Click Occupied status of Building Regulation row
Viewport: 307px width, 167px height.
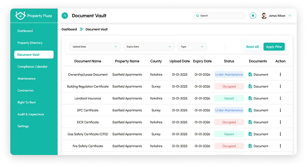point(229,86)
